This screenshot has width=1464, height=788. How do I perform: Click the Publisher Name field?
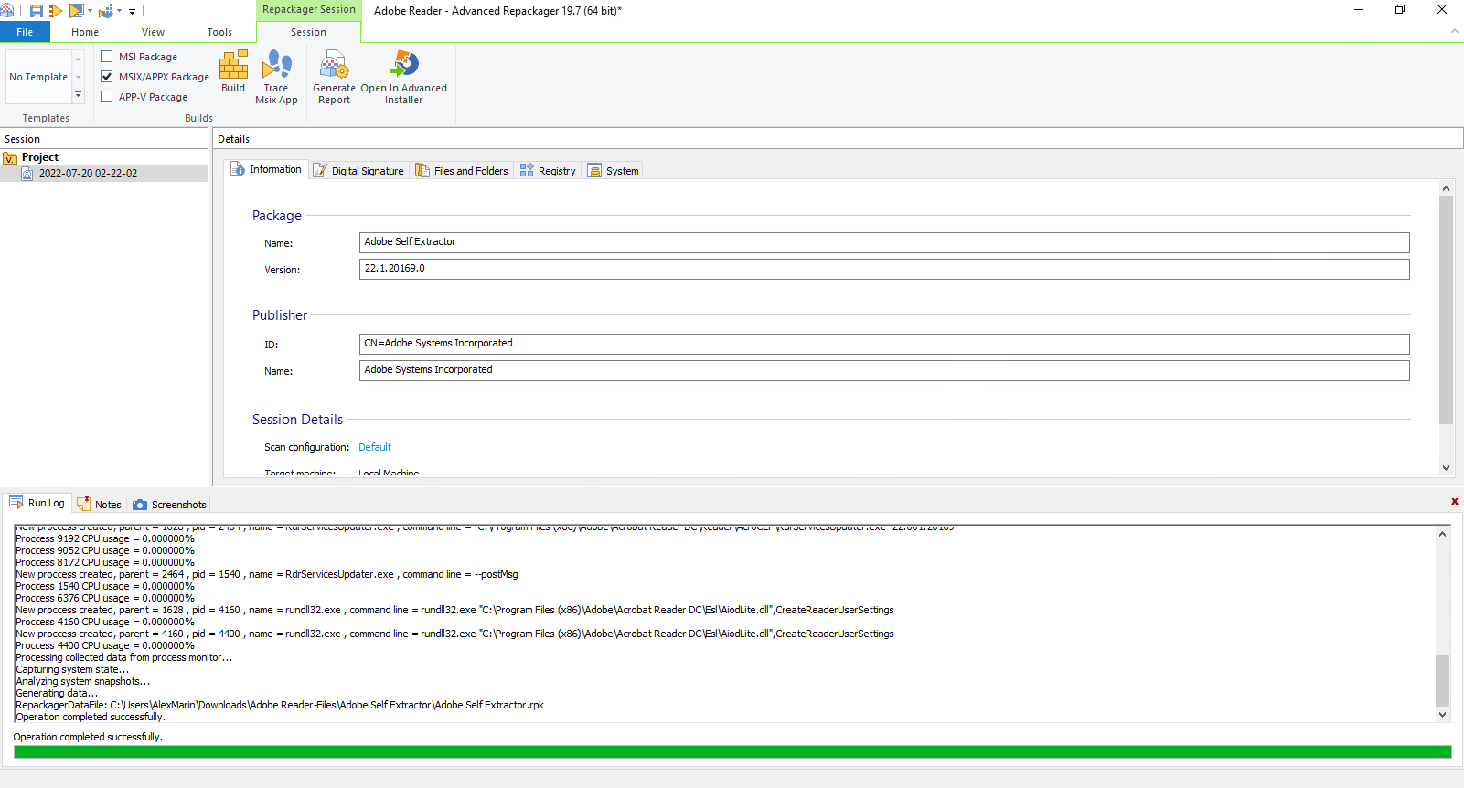point(884,370)
